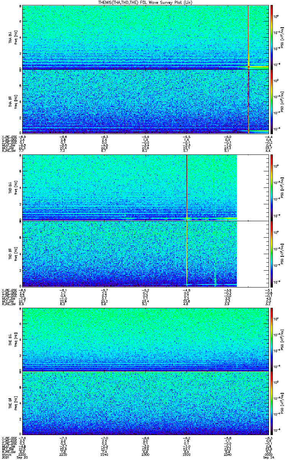The width and height of the screenshot is (287, 460).
Task: Click the "THE B∥ freq [Hz]" axis label
Action: [13, 403]
